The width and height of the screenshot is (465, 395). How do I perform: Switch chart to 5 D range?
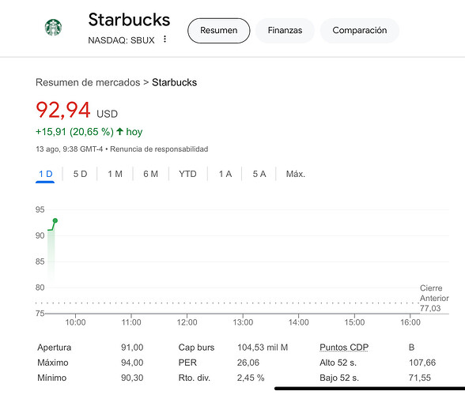[x=80, y=174]
